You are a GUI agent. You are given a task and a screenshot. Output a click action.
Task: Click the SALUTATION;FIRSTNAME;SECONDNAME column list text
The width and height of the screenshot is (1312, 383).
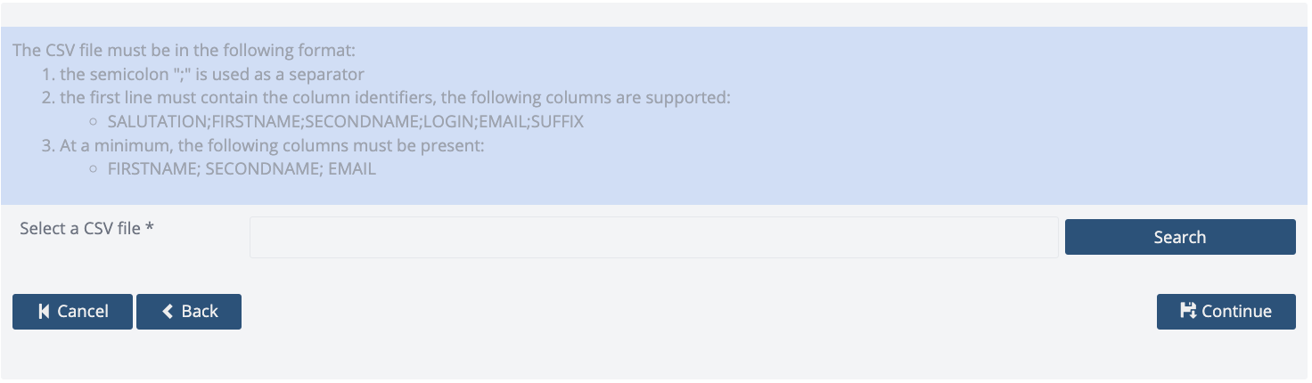click(x=346, y=122)
